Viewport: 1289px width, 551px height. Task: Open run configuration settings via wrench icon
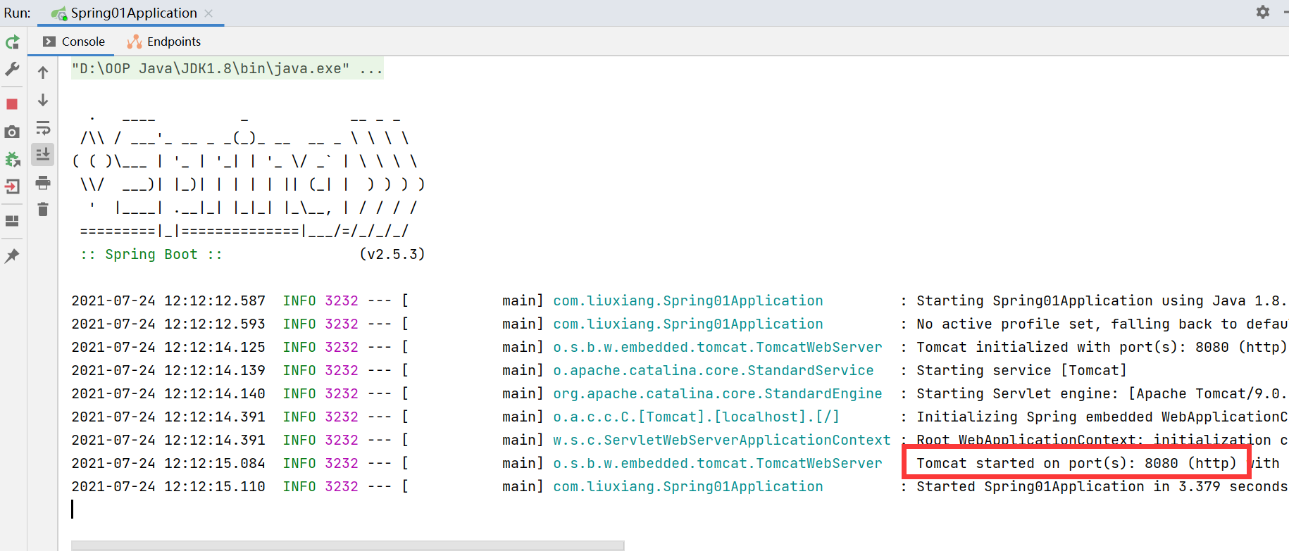point(12,69)
